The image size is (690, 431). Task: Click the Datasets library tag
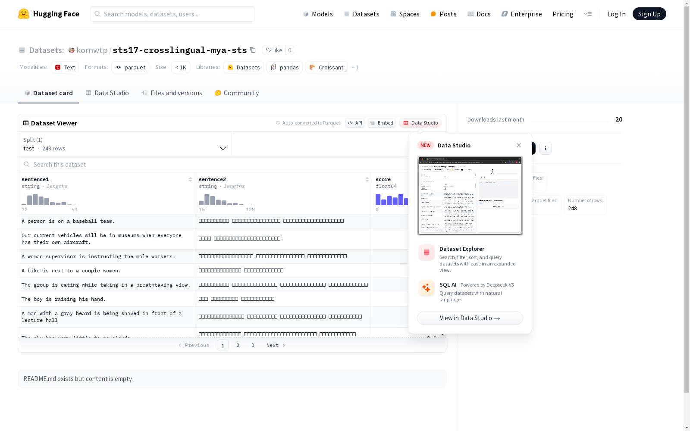[244, 67]
